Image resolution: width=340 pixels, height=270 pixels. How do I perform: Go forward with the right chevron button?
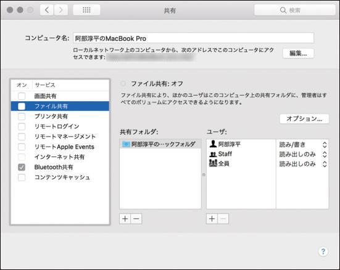click(x=60, y=10)
